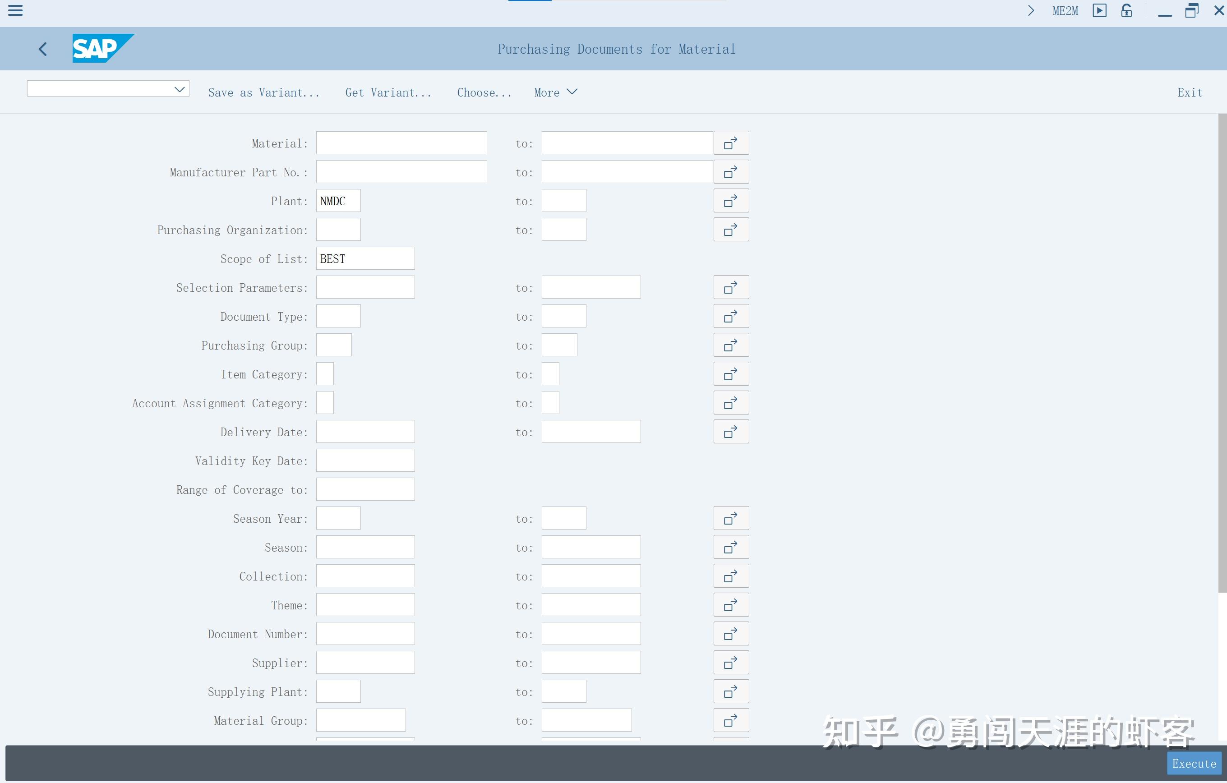The height and width of the screenshot is (783, 1227).
Task: Select Get Variant... from the toolbar
Action: [x=388, y=92]
